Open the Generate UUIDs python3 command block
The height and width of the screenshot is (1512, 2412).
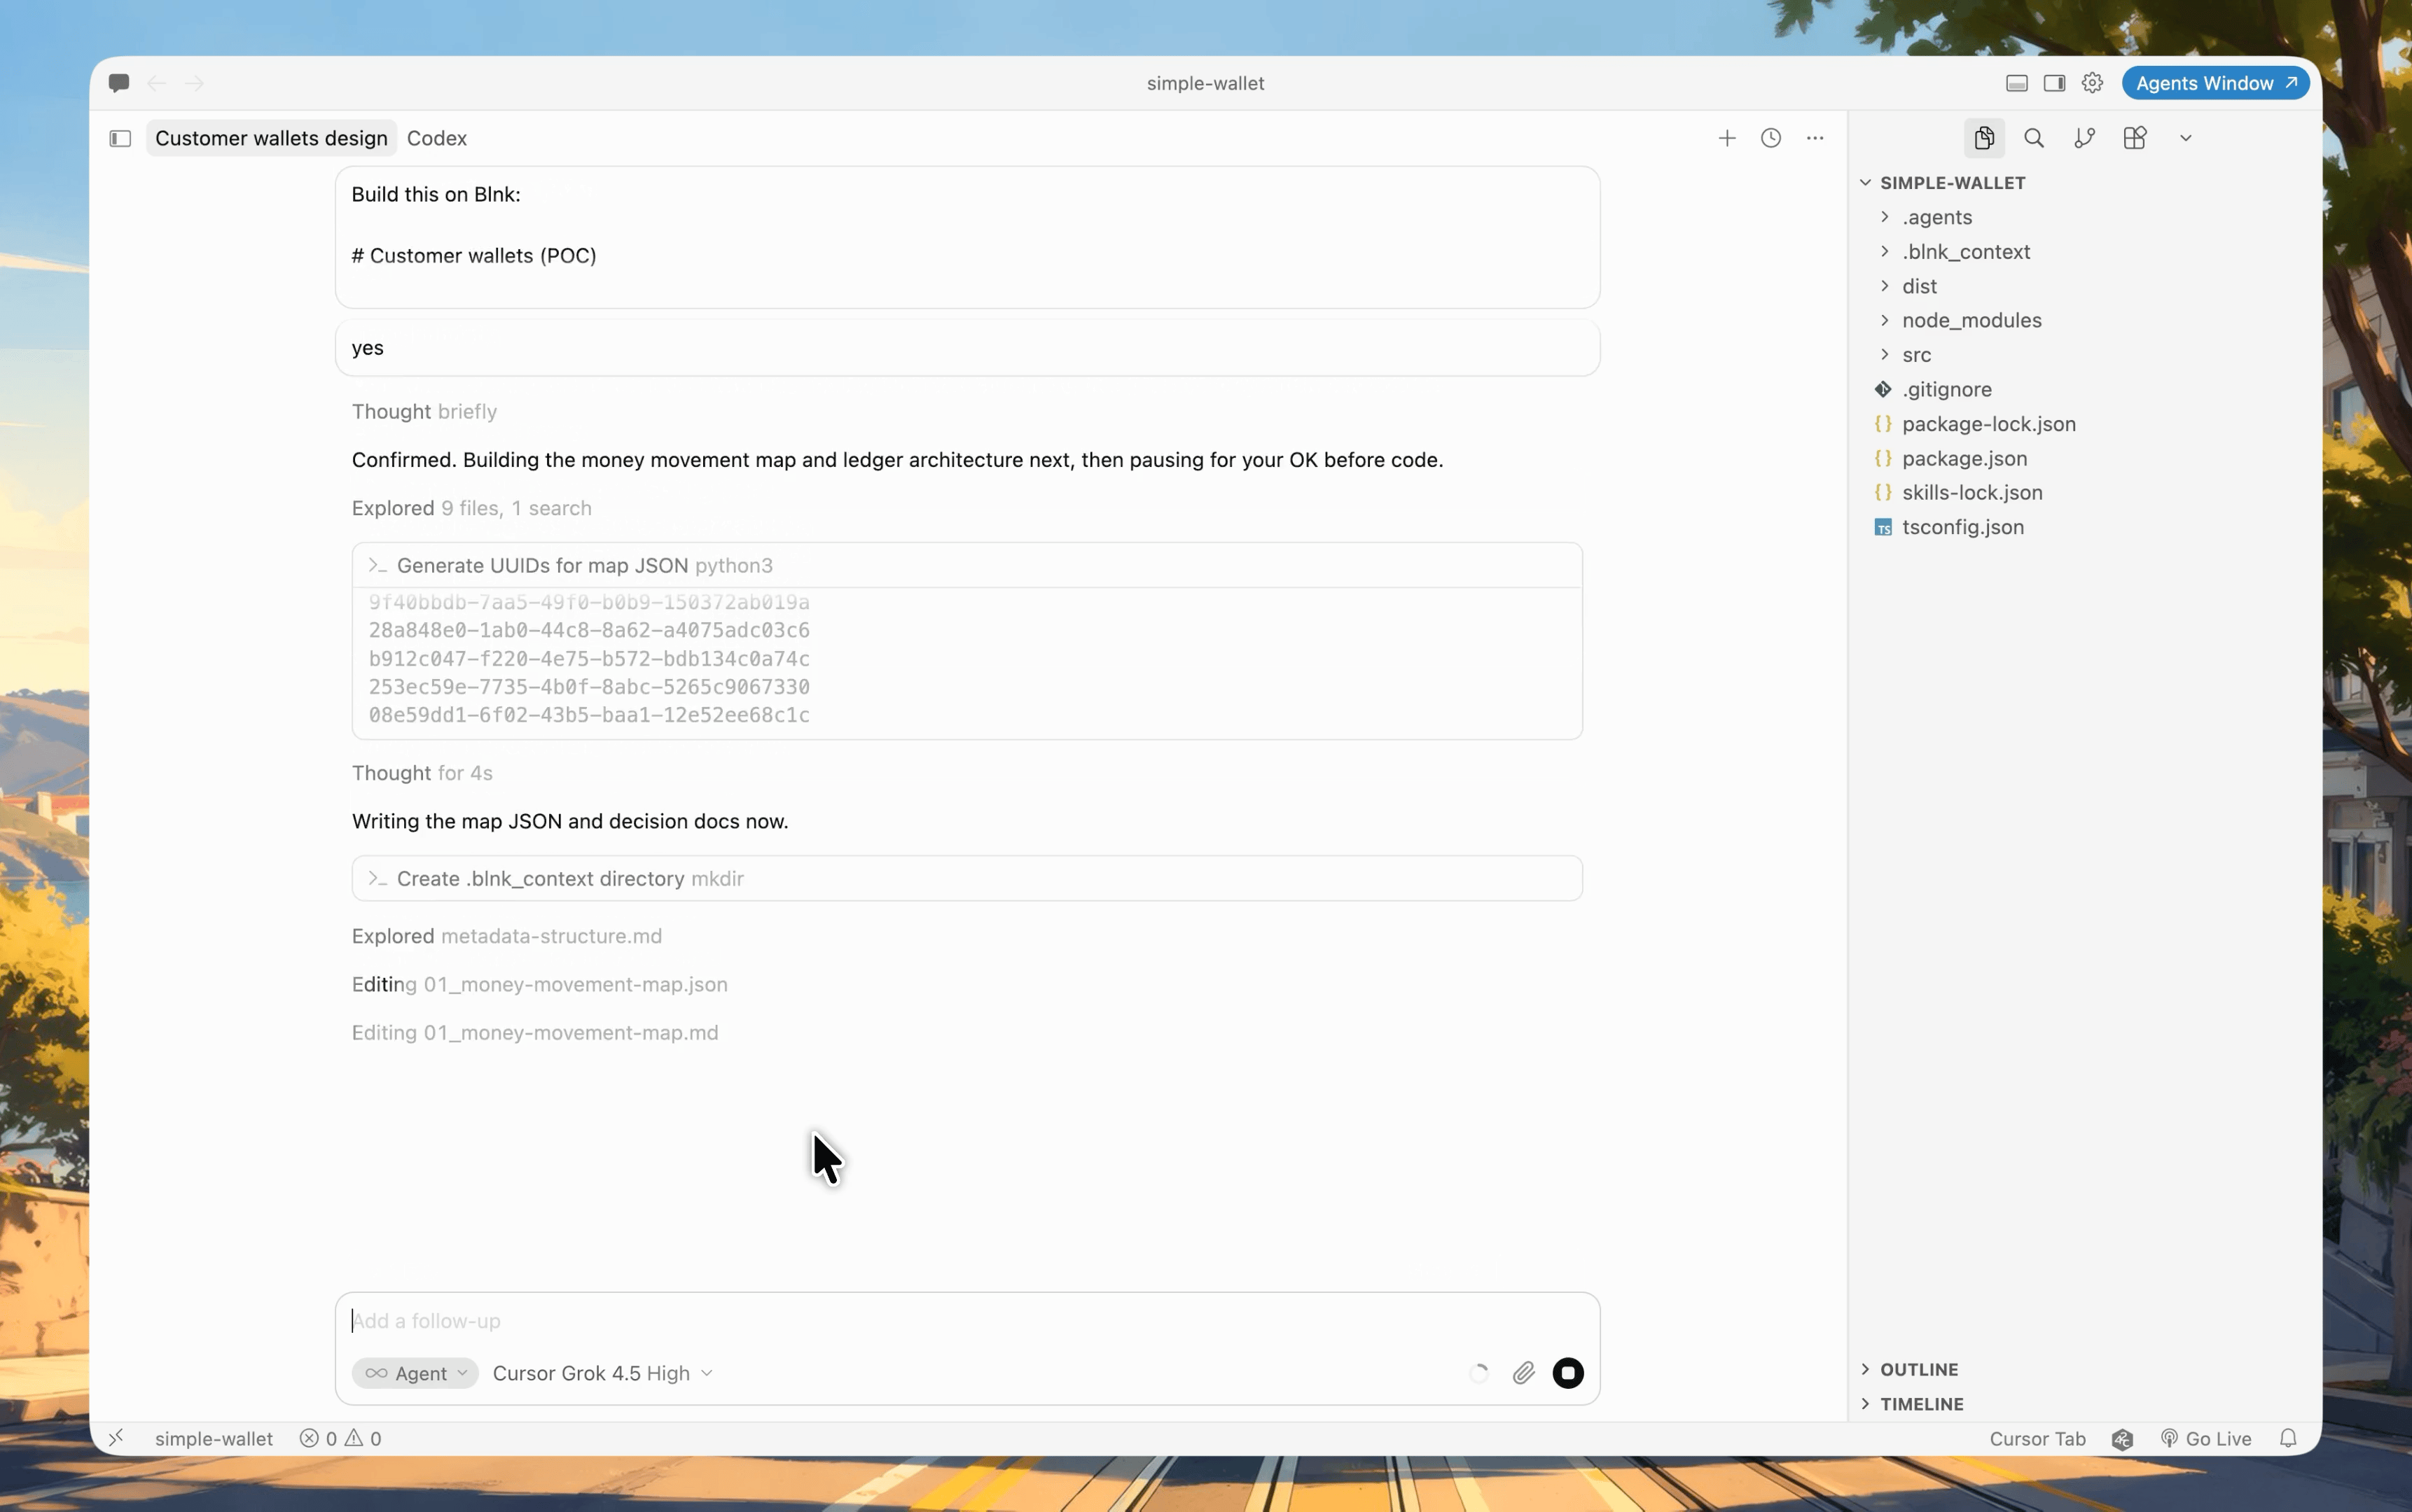pyautogui.click(x=967, y=565)
